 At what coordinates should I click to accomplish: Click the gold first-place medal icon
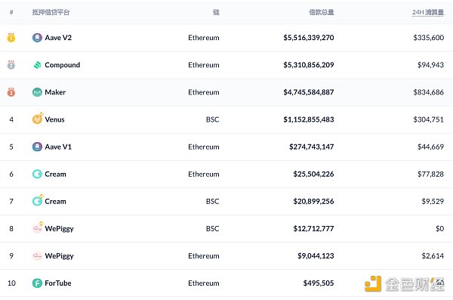[x=11, y=37]
